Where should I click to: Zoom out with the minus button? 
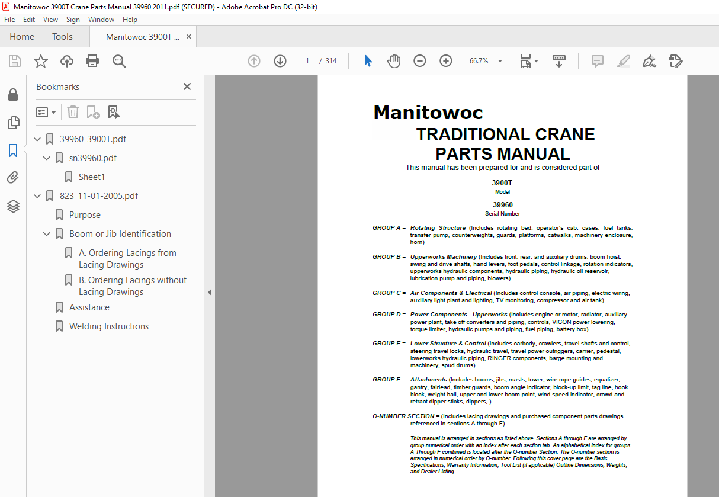pyautogui.click(x=420, y=61)
